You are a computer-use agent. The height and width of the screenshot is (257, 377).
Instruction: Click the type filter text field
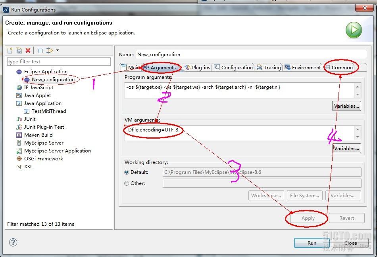point(59,62)
